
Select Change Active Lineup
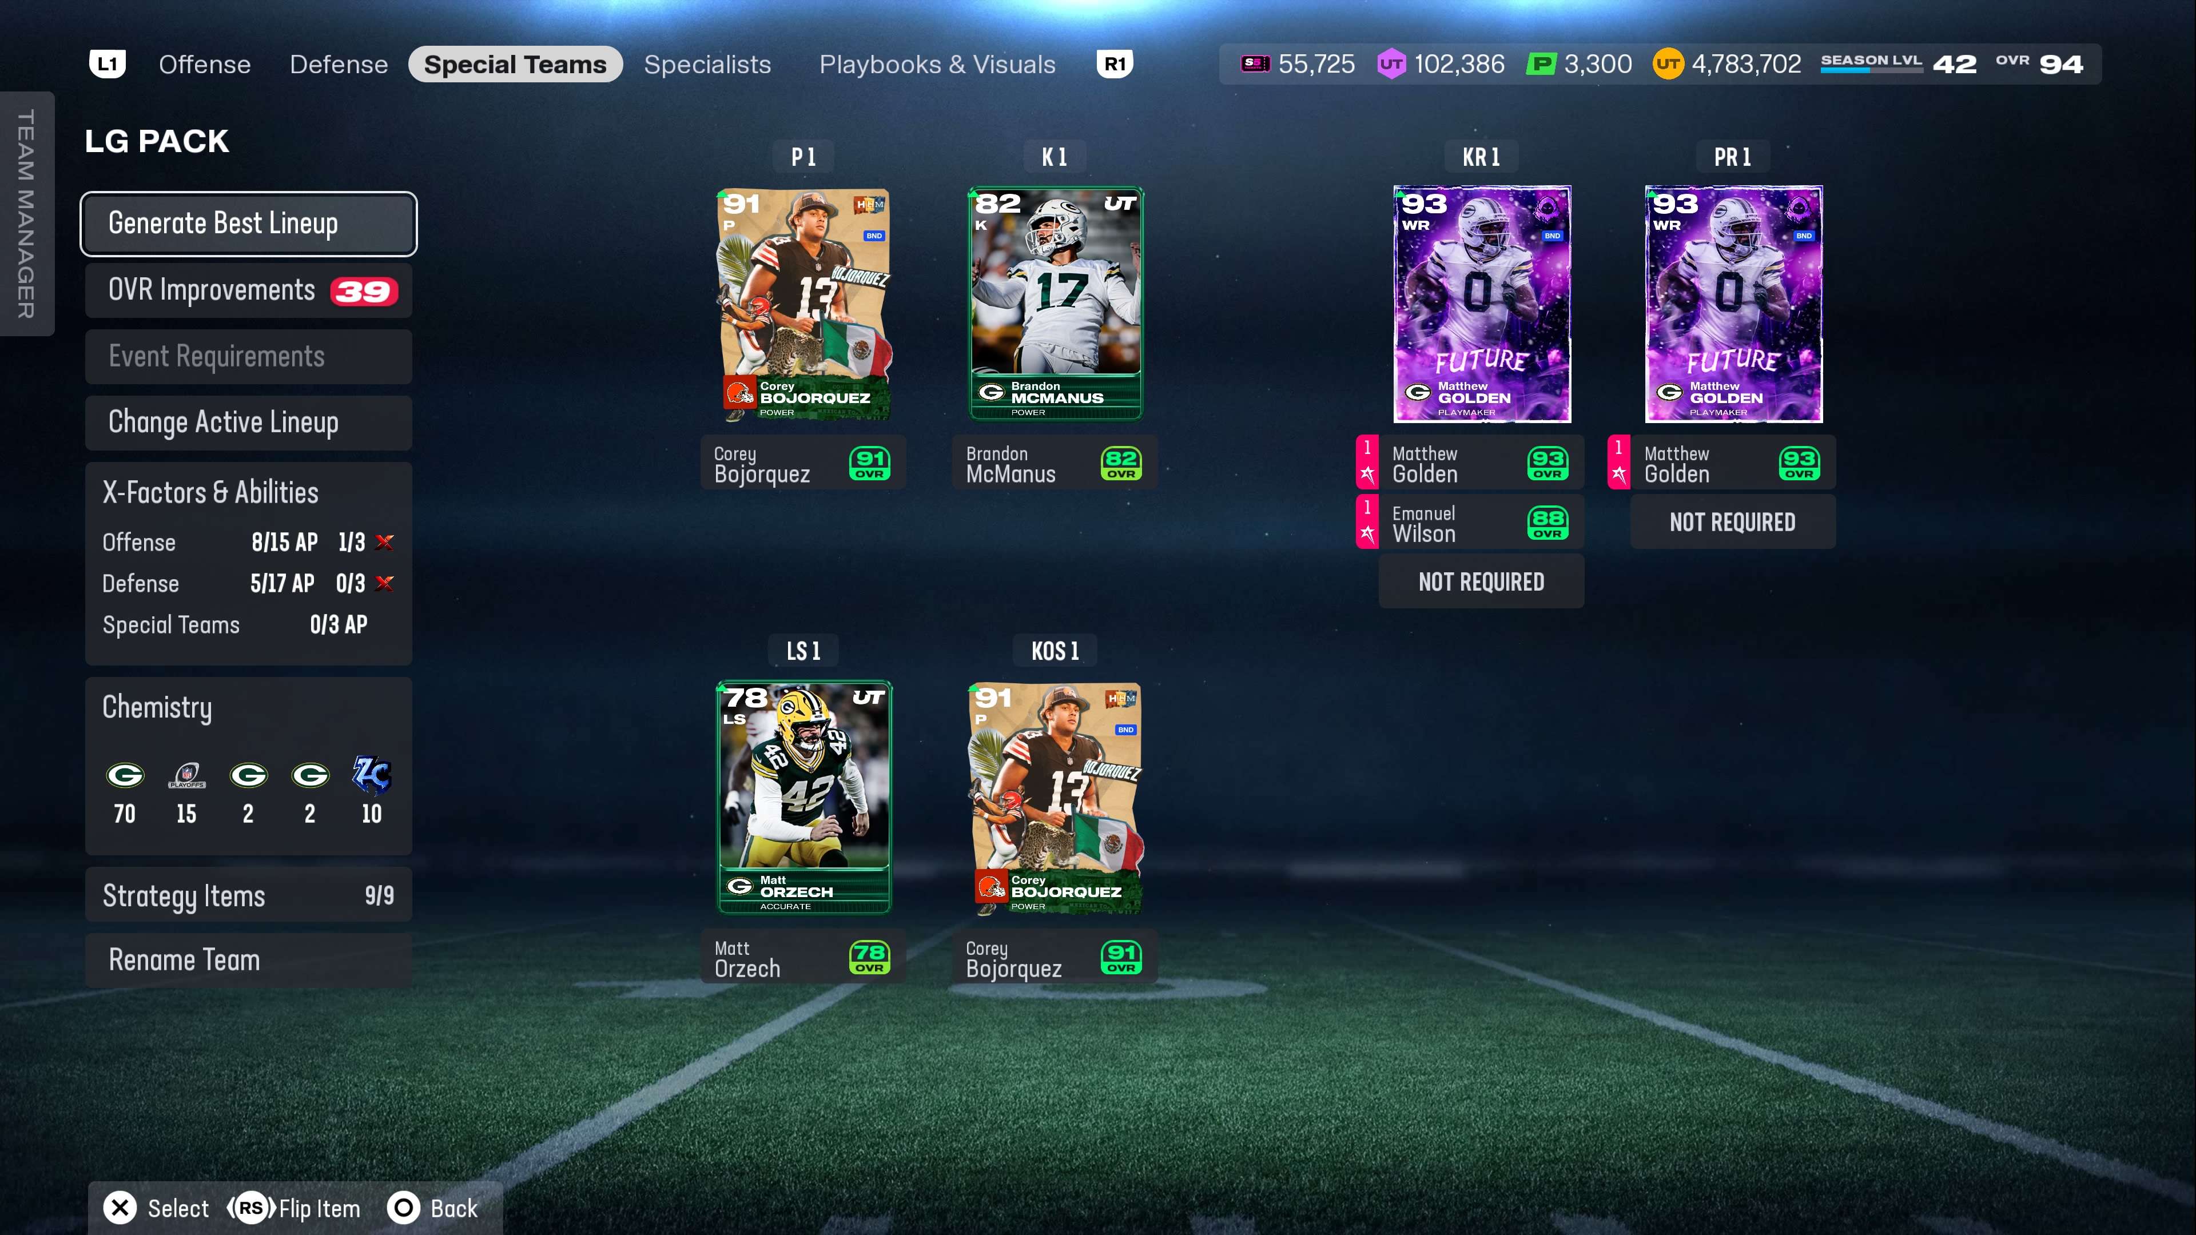pyautogui.click(x=248, y=423)
